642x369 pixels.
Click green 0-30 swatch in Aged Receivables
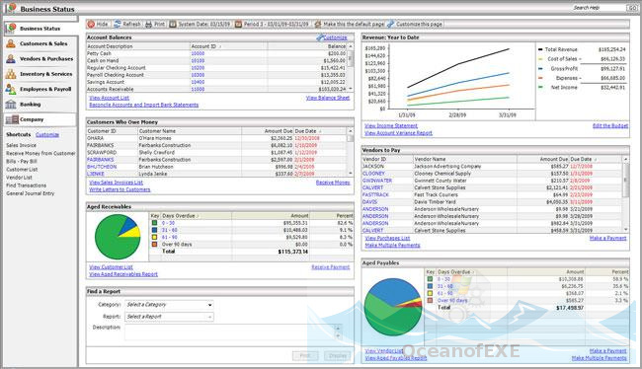pyautogui.click(x=154, y=223)
